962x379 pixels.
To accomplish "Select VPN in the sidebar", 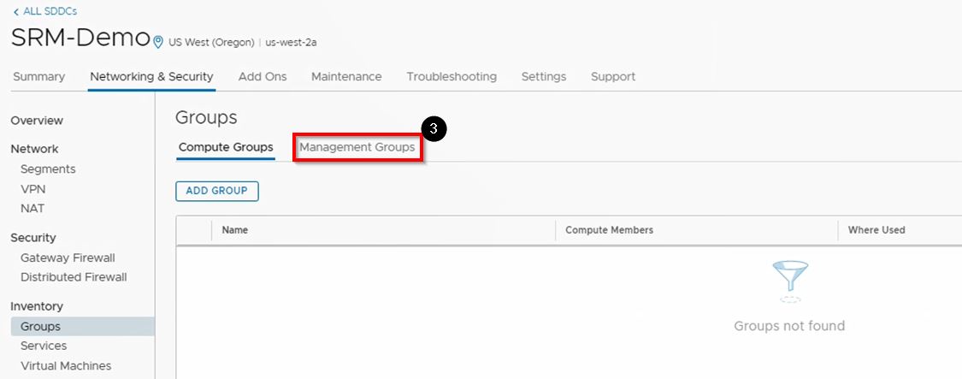I will pyautogui.click(x=32, y=189).
